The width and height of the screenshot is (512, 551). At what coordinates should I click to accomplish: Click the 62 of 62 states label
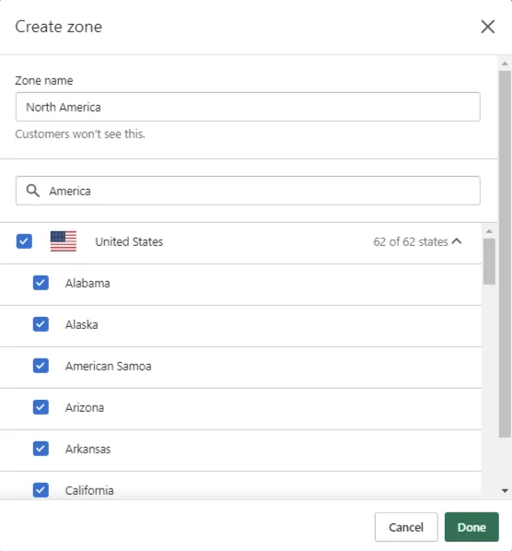click(x=411, y=241)
